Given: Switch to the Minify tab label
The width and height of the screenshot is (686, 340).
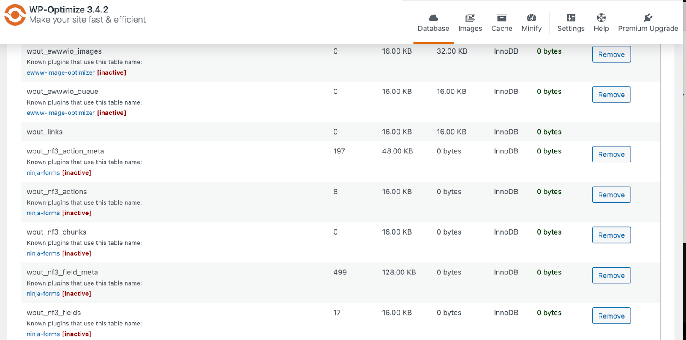Looking at the screenshot, I should click(x=531, y=29).
